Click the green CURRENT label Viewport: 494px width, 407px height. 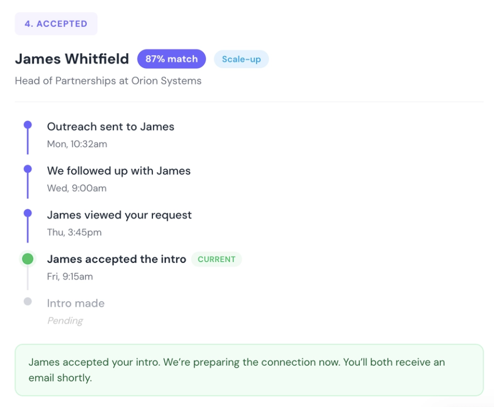pos(216,259)
